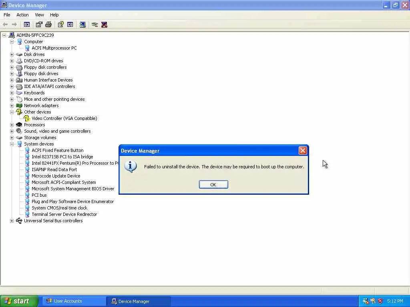Select Intel 82441FX Pentium(R) Pro Processor entry
Image resolution: width=410 pixels, height=307 pixels.
click(x=75, y=163)
